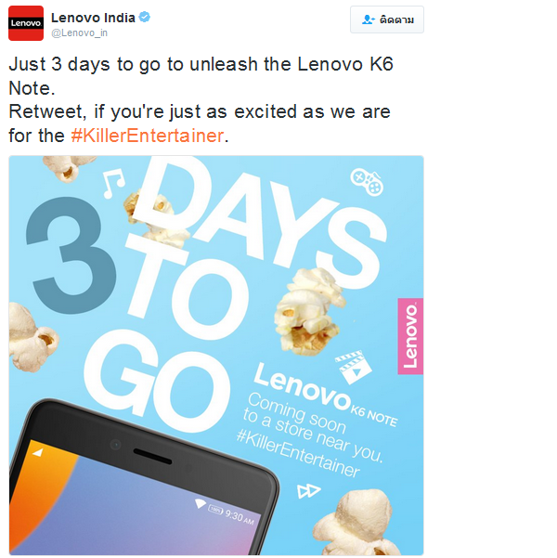The height and width of the screenshot is (558, 557).
Task: Click the game controller icon in the image
Action: [x=367, y=182]
